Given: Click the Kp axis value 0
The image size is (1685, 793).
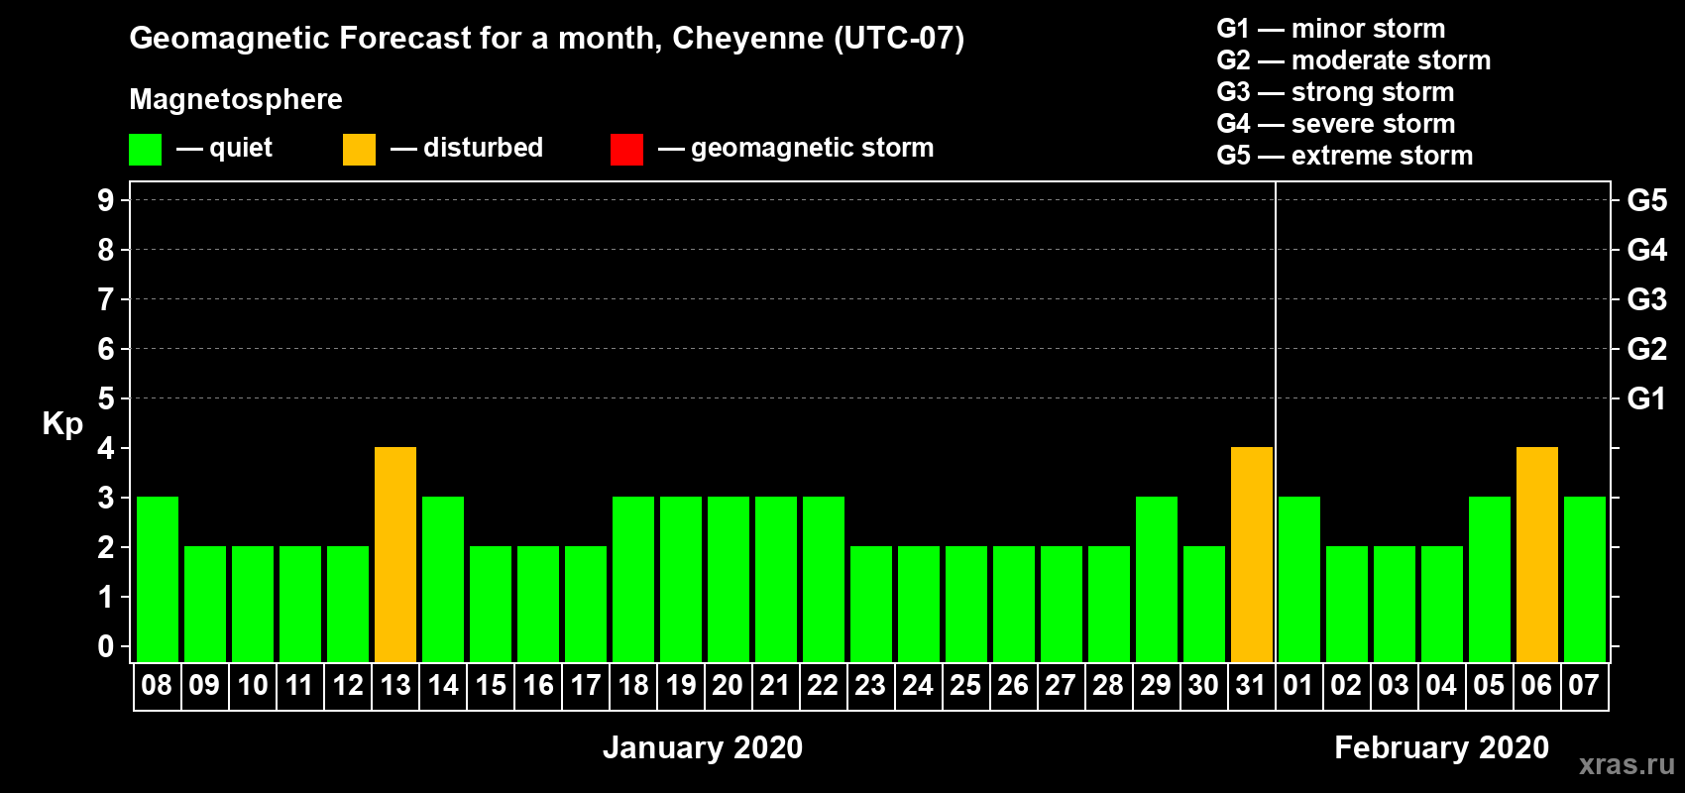Looking at the screenshot, I should pos(106,646).
